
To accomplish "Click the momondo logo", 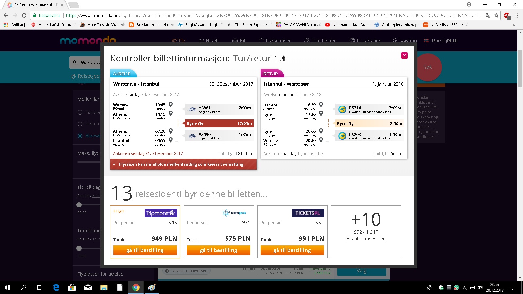I will (x=88, y=40).
